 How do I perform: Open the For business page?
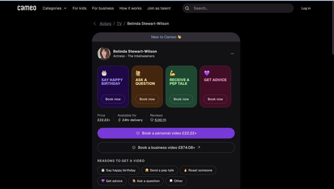click(x=103, y=8)
